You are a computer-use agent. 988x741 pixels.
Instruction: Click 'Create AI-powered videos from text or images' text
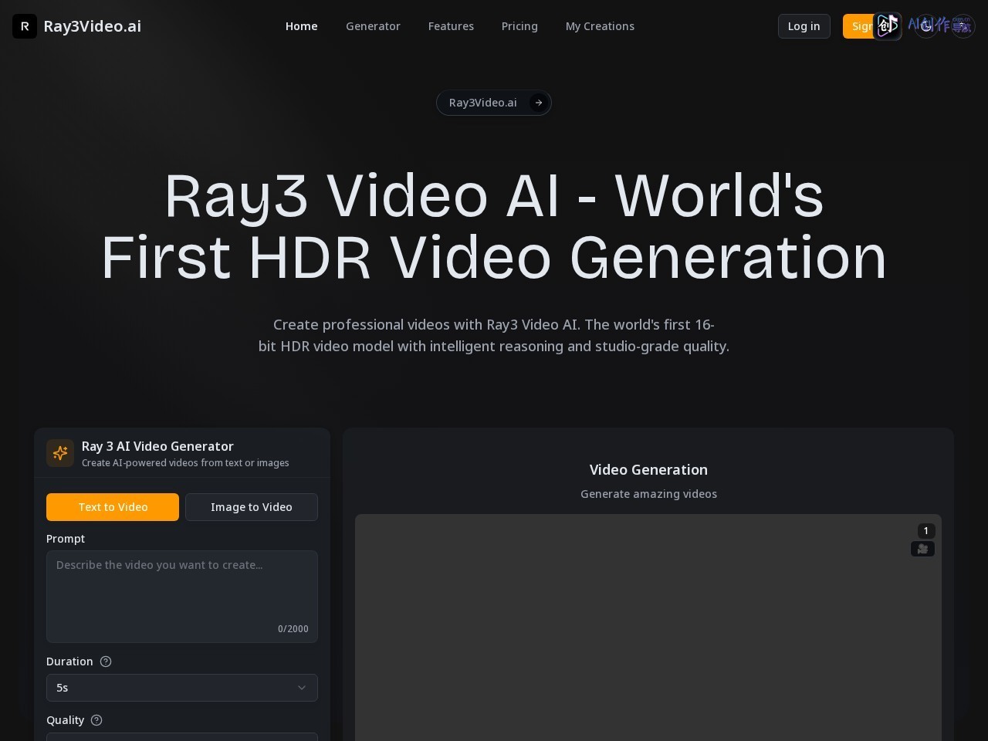pyautogui.click(x=185, y=463)
